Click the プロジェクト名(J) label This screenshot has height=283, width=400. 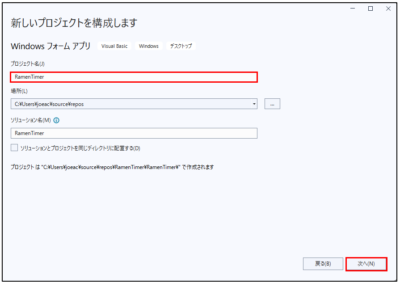pos(27,64)
